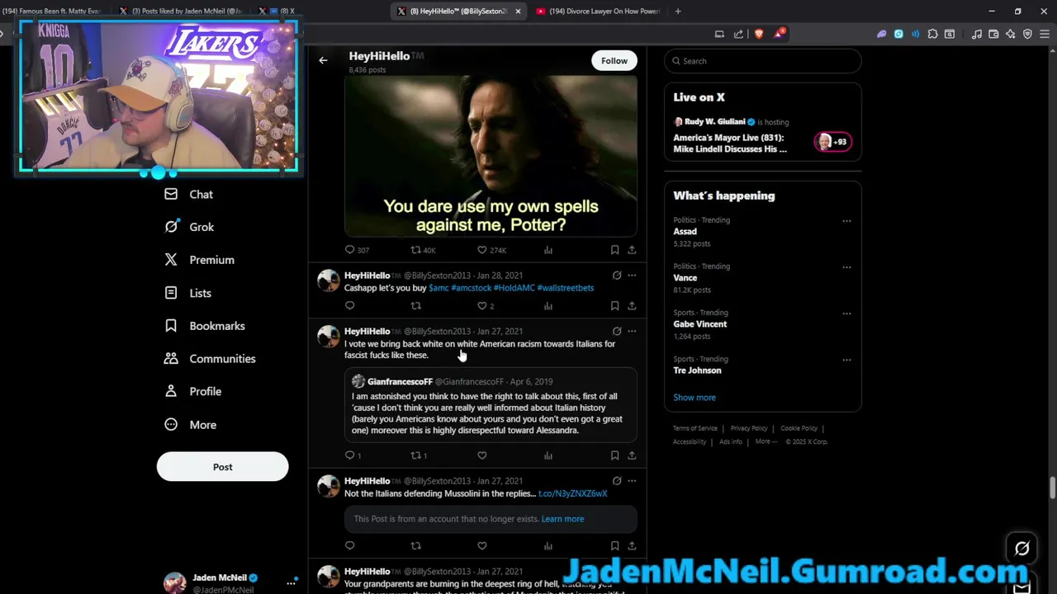The width and height of the screenshot is (1057, 594).
Task: Open the Assad trending topic
Action: point(763,232)
